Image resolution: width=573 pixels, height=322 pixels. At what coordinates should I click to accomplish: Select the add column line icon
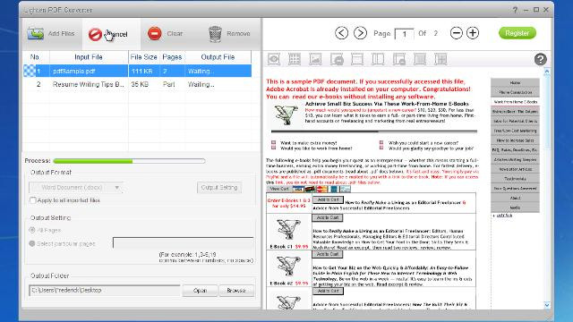[x=378, y=59]
